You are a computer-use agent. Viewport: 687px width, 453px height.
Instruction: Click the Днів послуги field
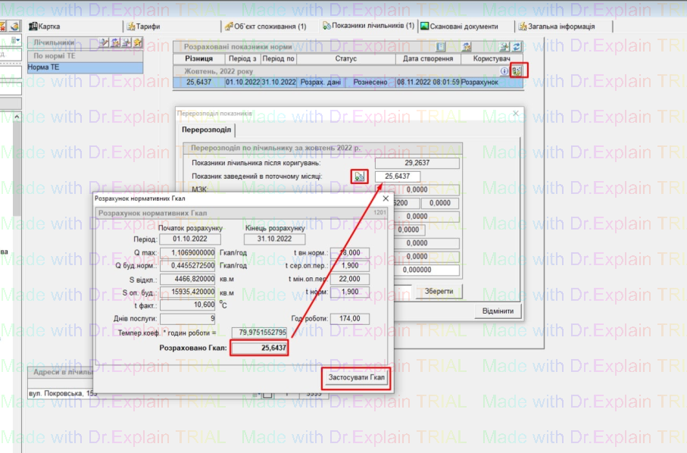(189, 319)
